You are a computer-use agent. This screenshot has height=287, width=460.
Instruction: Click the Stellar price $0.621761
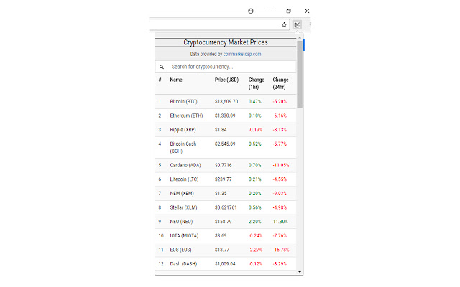coord(226,207)
